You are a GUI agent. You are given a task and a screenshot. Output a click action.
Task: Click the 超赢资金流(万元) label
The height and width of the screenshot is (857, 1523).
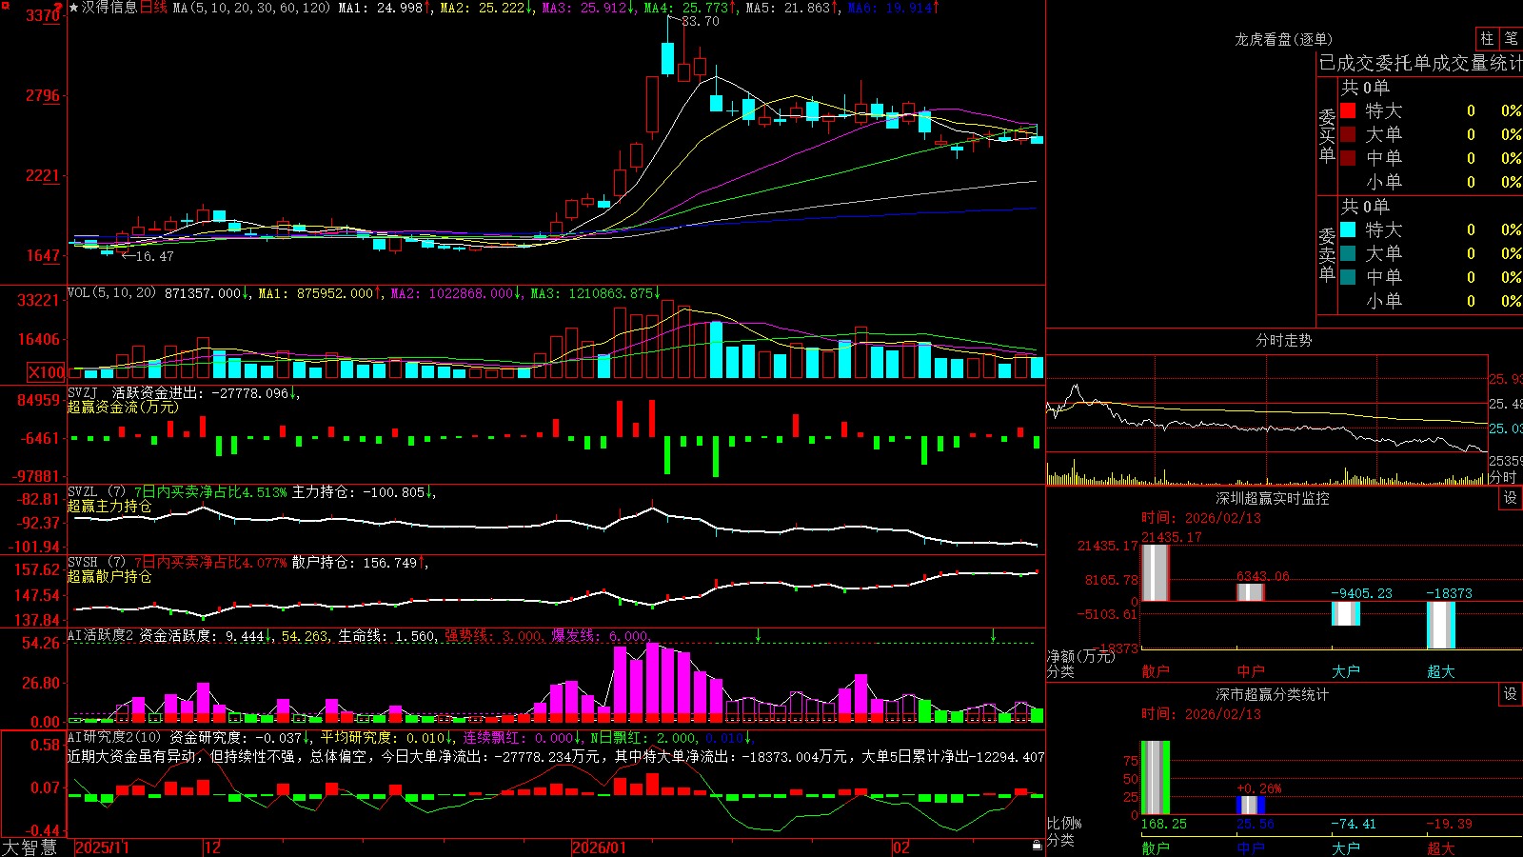click(123, 407)
